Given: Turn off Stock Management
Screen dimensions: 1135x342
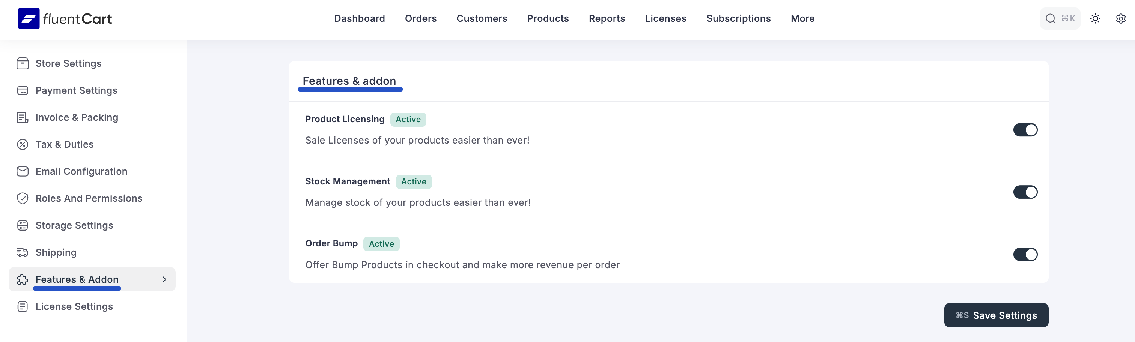Looking at the screenshot, I should (x=1025, y=192).
